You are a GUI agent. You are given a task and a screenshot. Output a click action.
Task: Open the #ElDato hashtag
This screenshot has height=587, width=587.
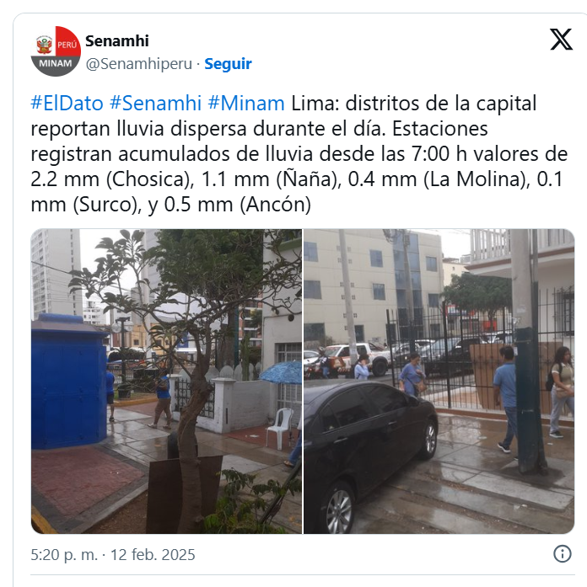67,103
